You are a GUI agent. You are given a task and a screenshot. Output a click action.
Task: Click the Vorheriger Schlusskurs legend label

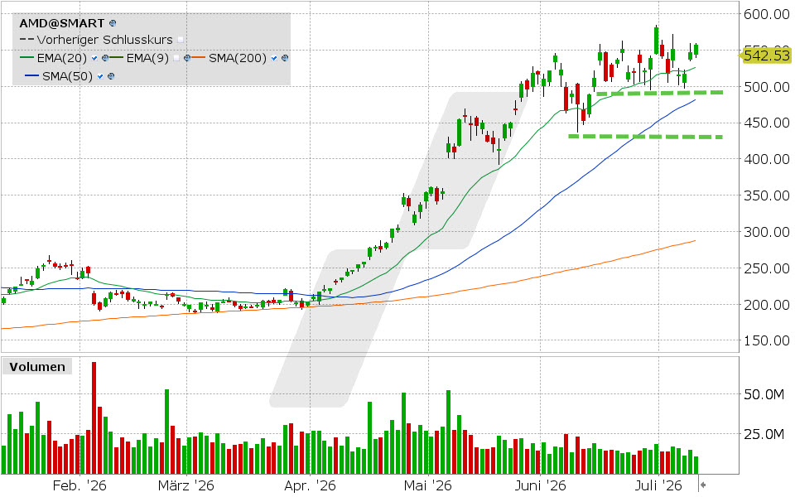(x=104, y=40)
